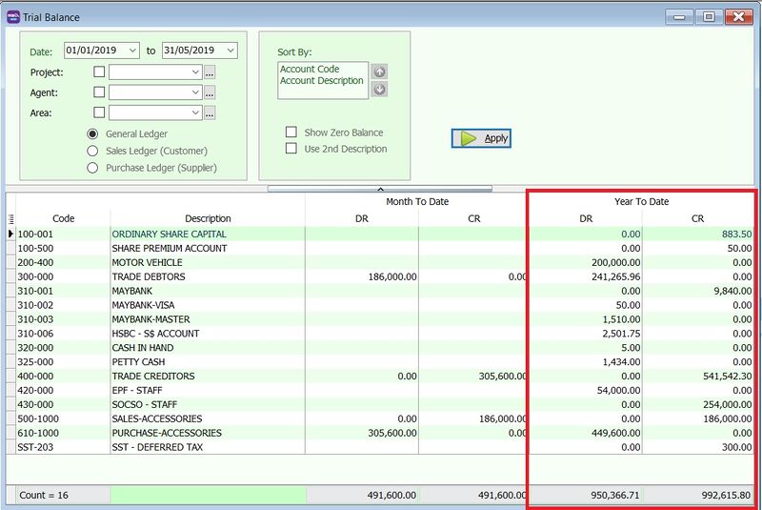Select Sales Ledger (Customer) radio option

pyautogui.click(x=93, y=151)
